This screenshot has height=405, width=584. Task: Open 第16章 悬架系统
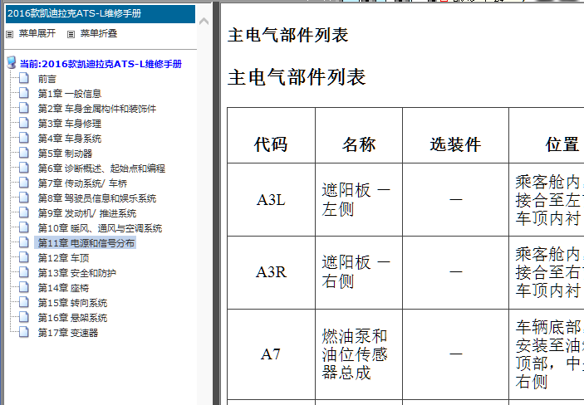pyautogui.click(x=72, y=317)
